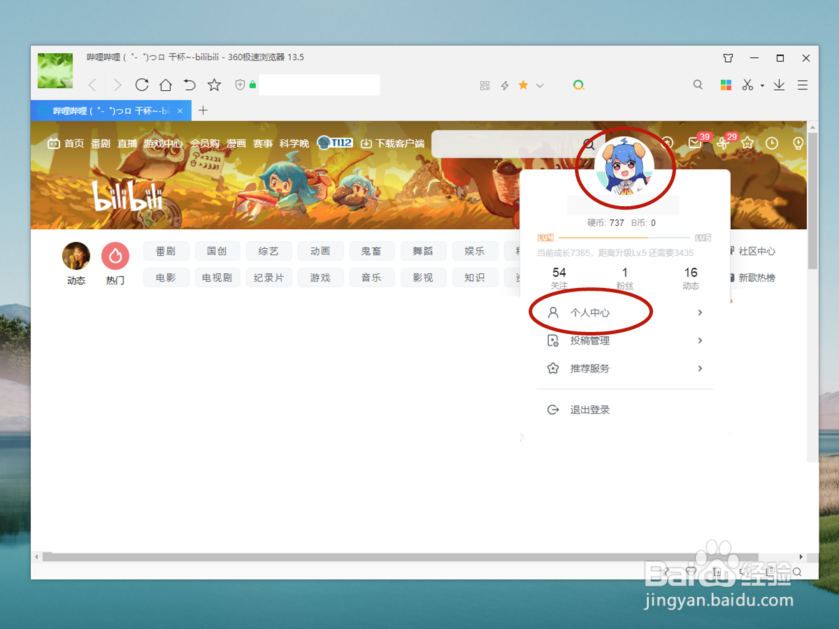Expand the 投稿管理 menu entry
Image resolution: width=839 pixels, height=629 pixels.
pyautogui.click(x=625, y=340)
